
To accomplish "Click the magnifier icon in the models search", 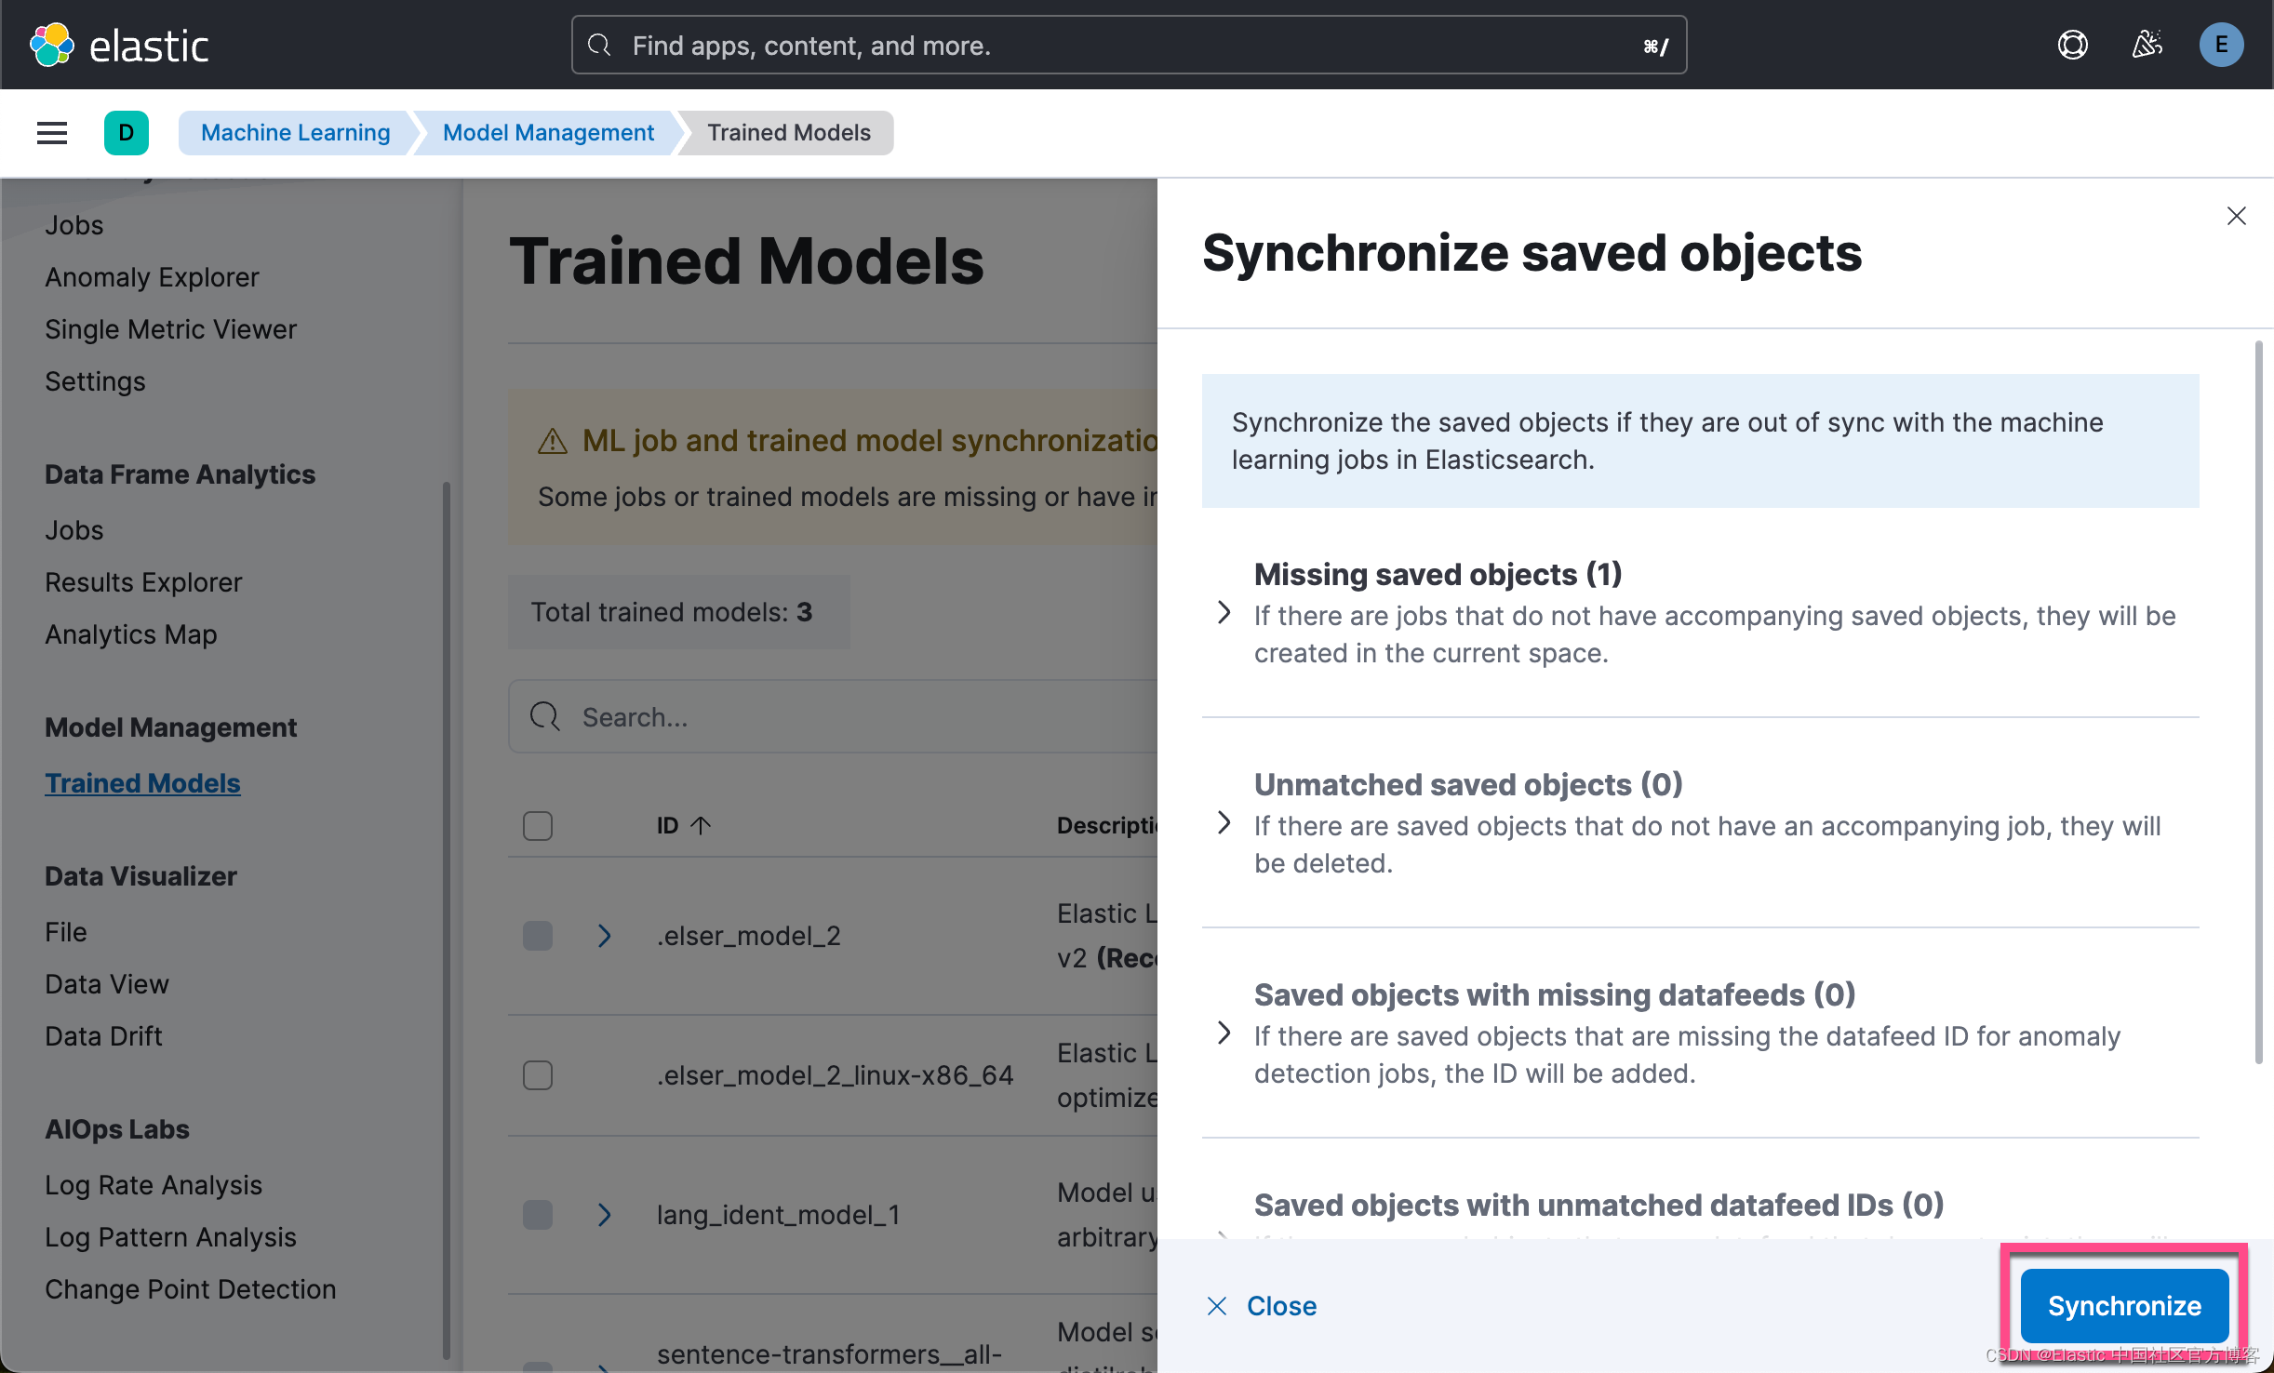I will (544, 716).
